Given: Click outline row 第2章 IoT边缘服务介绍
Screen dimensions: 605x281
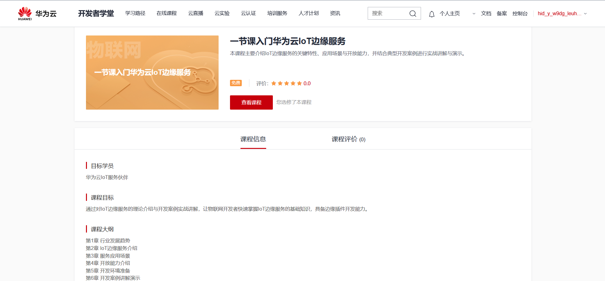Looking at the screenshot, I should coord(112,248).
